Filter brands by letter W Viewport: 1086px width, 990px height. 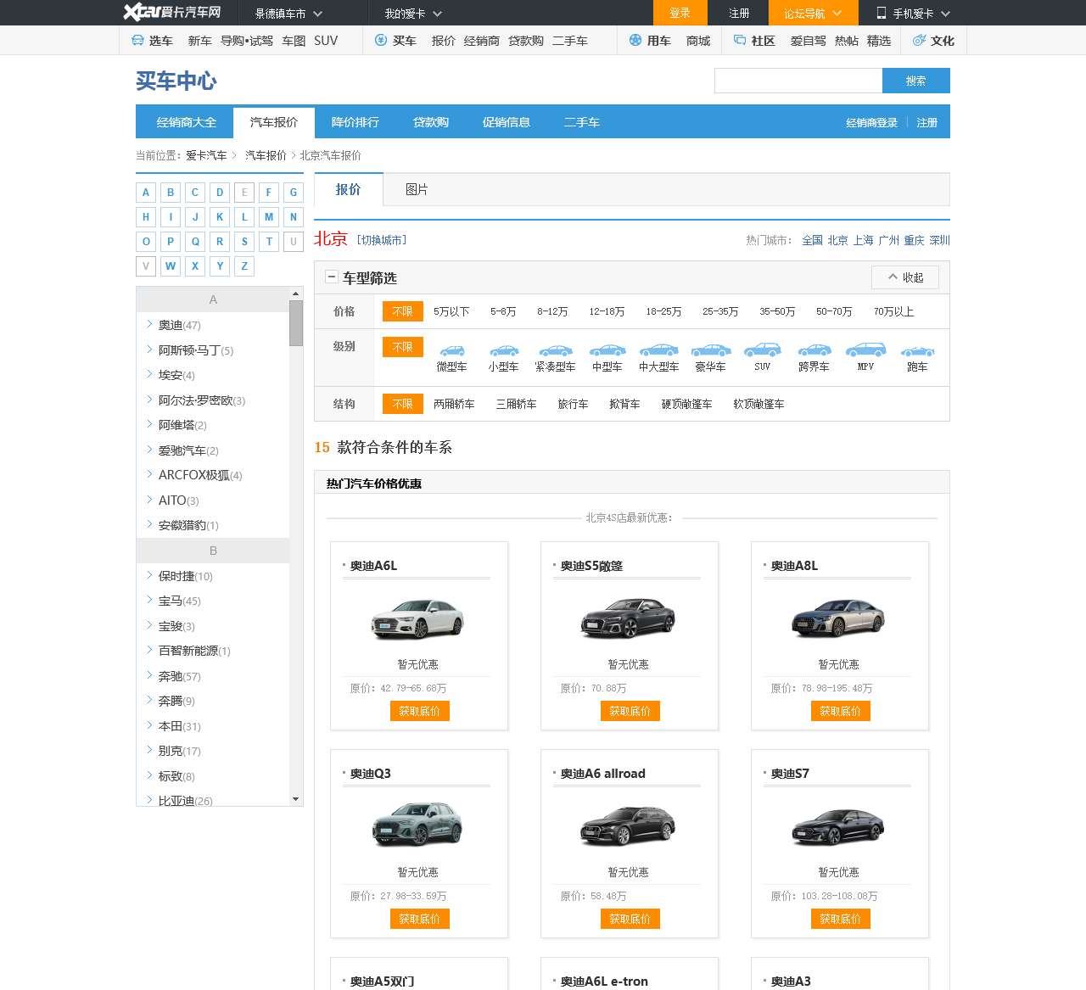(x=171, y=266)
